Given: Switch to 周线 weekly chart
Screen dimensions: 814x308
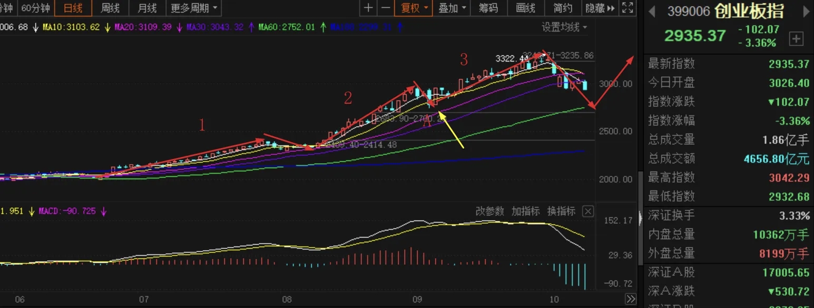Looking at the screenshot, I should point(110,8).
